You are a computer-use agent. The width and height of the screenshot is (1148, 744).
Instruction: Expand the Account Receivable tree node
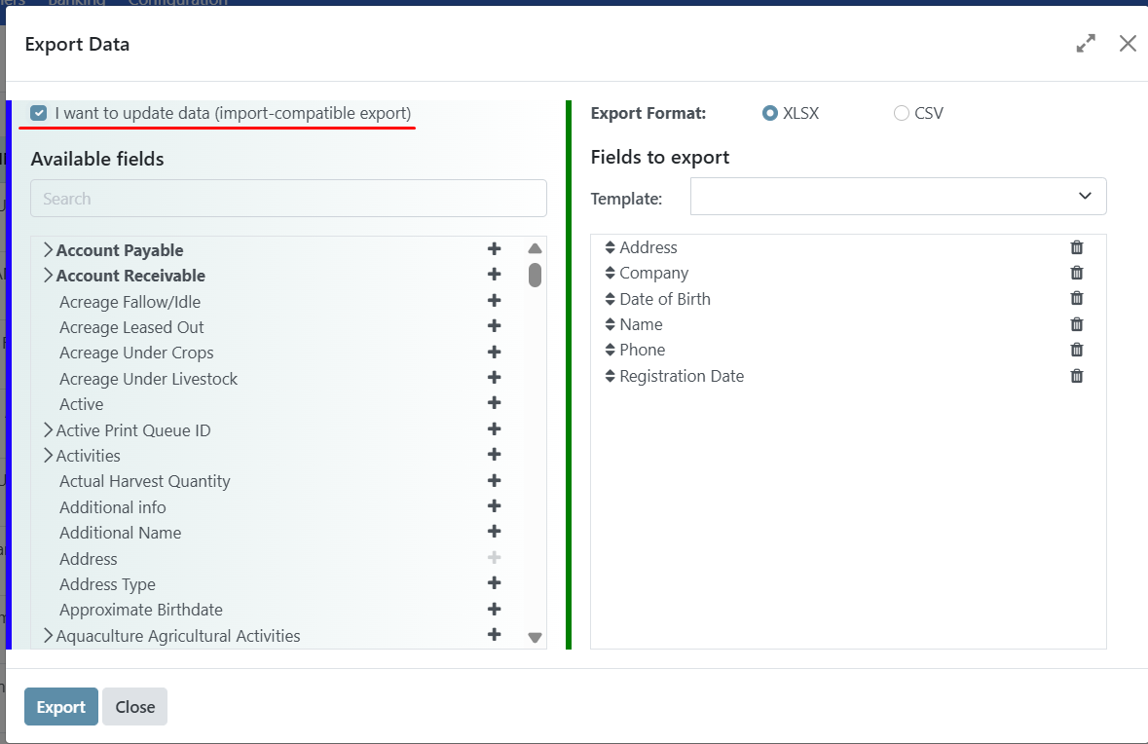tap(47, 276)
